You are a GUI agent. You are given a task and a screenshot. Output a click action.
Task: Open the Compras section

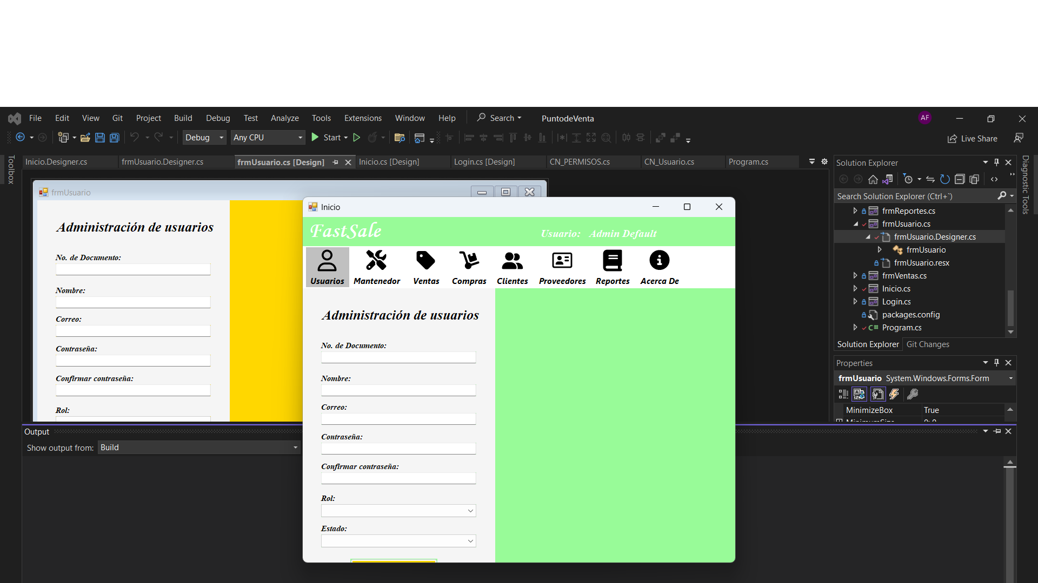coord(469,268)
